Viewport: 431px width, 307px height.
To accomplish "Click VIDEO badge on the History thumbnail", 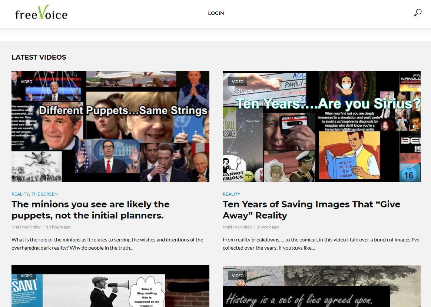I will 238,276.
